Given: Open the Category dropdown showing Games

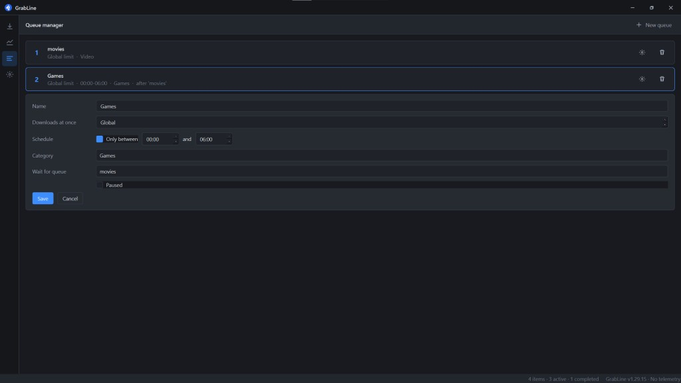Looking at the screenshot, I should coord(382,156).
